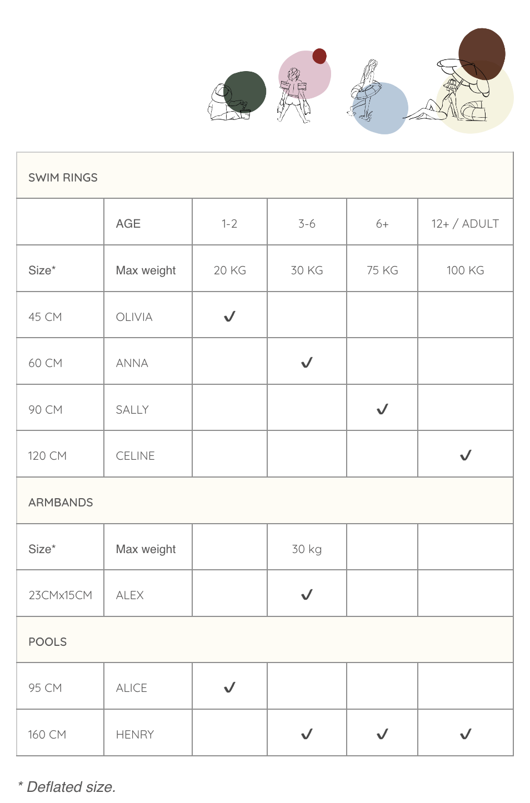Click the 100 KG max weight cell
530x803 pixels.
tap(465, 270)
